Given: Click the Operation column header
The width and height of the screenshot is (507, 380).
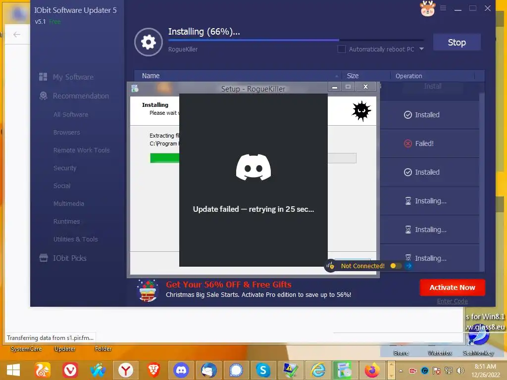Looking at the screenshot, I should pyautogui.click(x=408, y=76).
